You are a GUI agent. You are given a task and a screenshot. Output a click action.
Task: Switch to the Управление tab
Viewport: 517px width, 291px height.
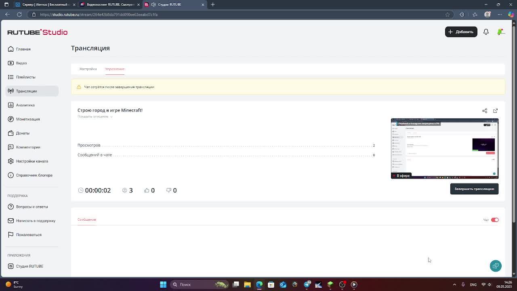[x=115, y=69]
